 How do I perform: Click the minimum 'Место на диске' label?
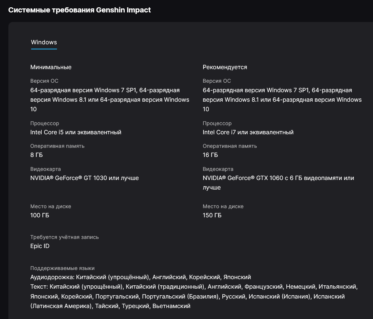click(x=50, y=206)
